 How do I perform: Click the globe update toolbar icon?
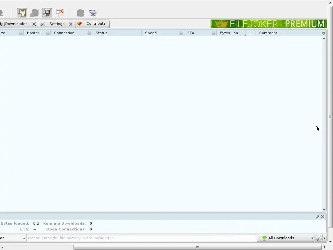tap(93, 13)
